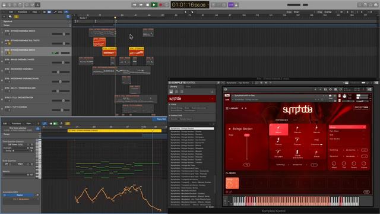
Task: Click the playhead marker in ruler
Action: pos(115,18)
